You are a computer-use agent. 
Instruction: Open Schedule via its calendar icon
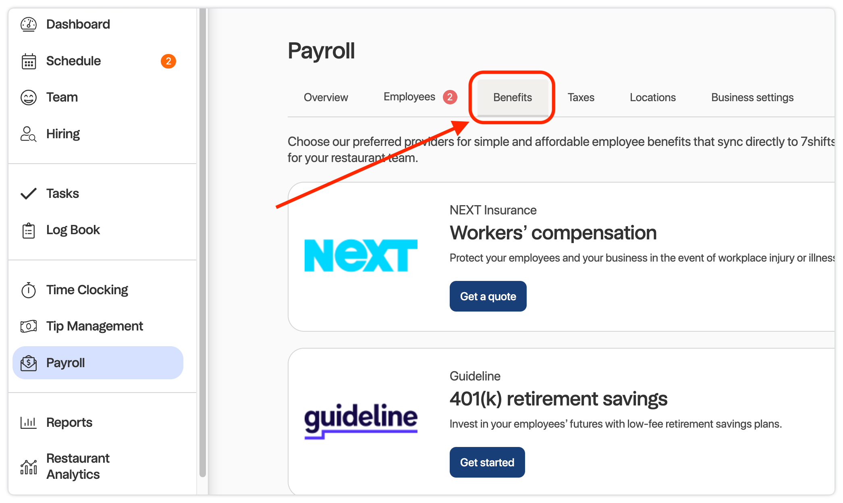tap(29, 61)
